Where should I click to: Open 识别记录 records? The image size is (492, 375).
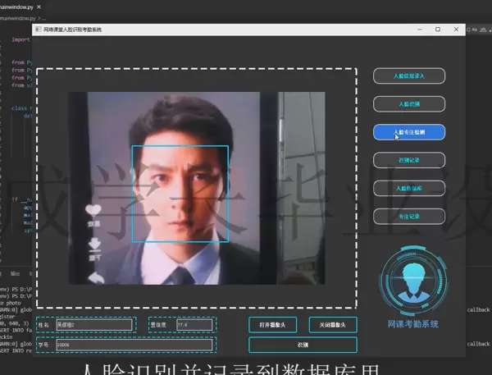409,160
